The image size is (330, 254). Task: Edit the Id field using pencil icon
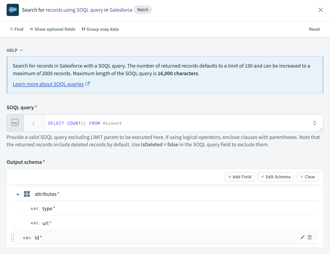click(x=302, y=237)
